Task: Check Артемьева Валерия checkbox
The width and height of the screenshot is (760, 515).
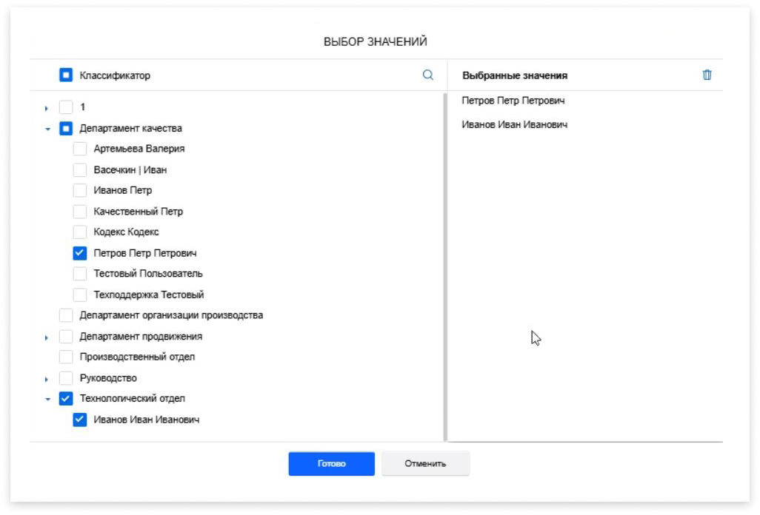Action: tap(80, 149)
